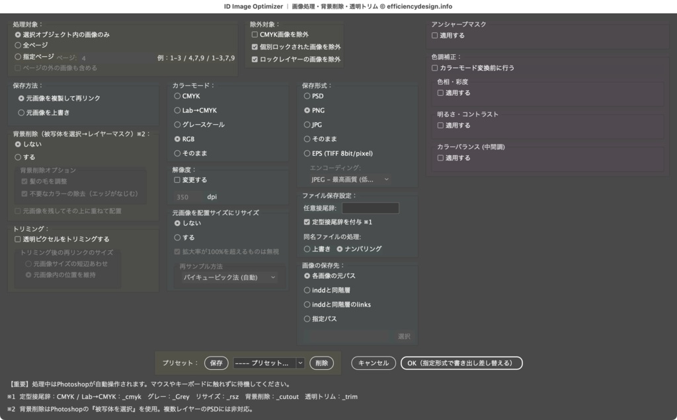Select 各画像の元パス save destination
Image resolution: width=677 pixels, height=420 pixels.
330,275
